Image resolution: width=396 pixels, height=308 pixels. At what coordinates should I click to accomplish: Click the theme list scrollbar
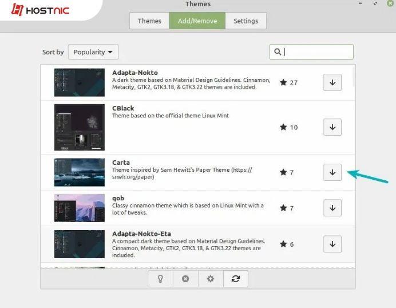(353, 77)
